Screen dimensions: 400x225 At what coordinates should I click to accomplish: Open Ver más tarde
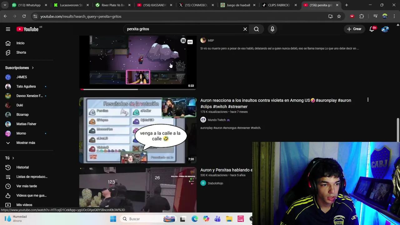[x=27, y=186]
